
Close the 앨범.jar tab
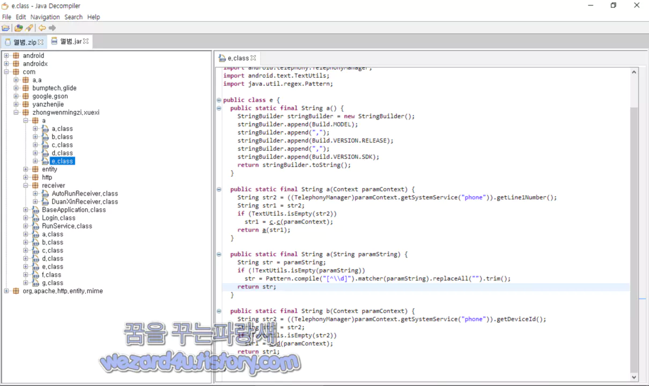tap(86, 41)
